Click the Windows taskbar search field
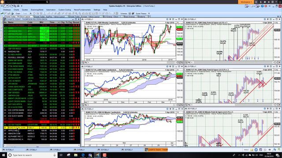Screen dimensions: 282x158 click(x=32, y=155)
